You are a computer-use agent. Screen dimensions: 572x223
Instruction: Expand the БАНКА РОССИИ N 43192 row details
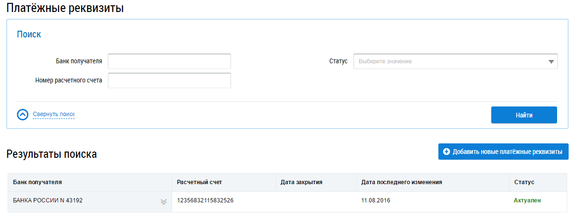pos(163,202)
